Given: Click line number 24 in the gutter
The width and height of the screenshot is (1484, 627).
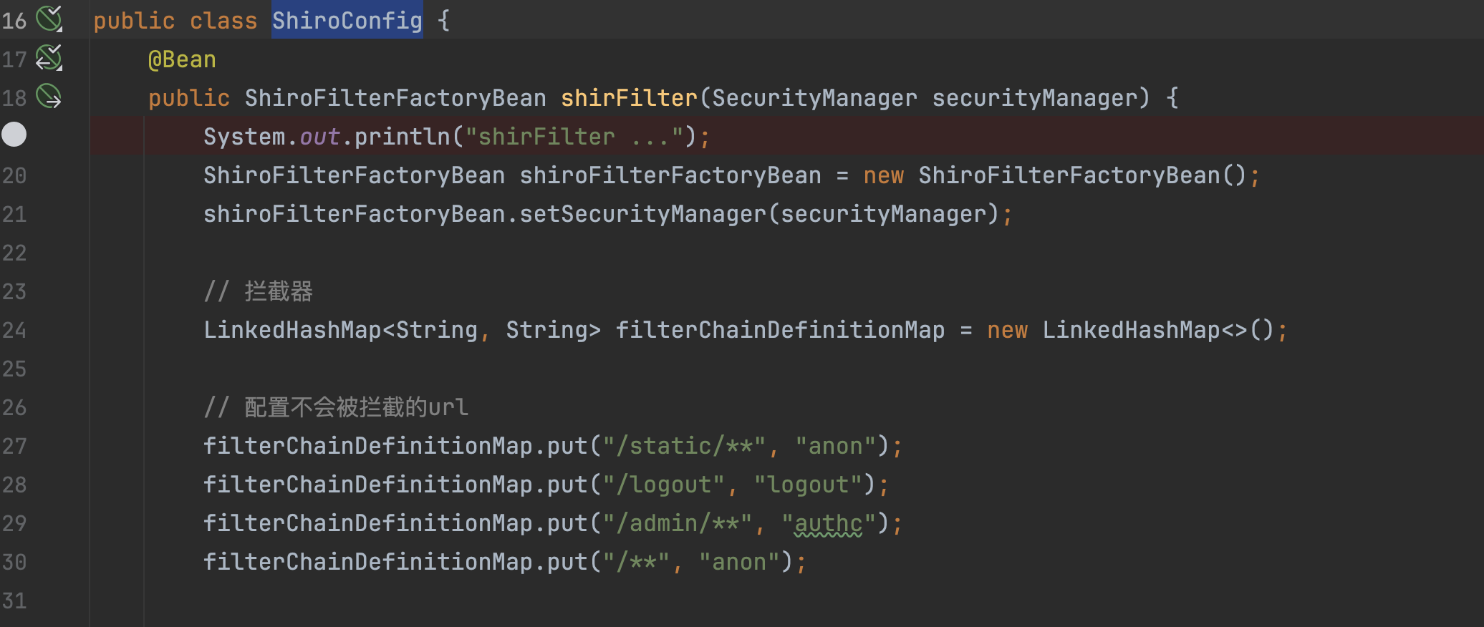Looking at the screenshot, I should pos(14,331).
